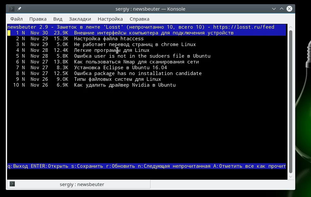Viewport: 311px width, 197px height.
Task: Click the feed URL https://losst.ru/feed in header
Action: click(x=244, y=27)
